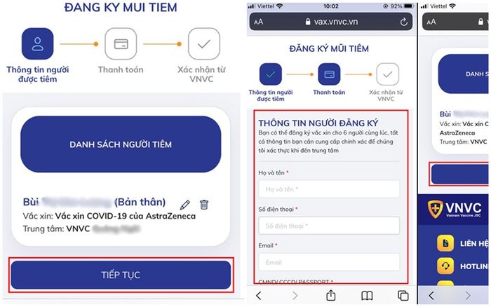Select the Thông tin người được tiêm person icon

click(38, 44)
